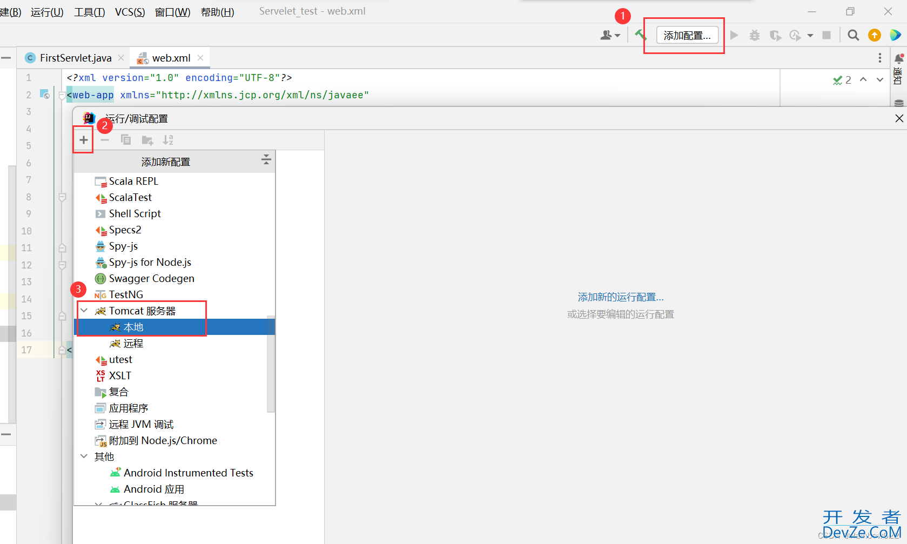
Task: Click the Add Configuration button in the toolbar
Action: 687,35
